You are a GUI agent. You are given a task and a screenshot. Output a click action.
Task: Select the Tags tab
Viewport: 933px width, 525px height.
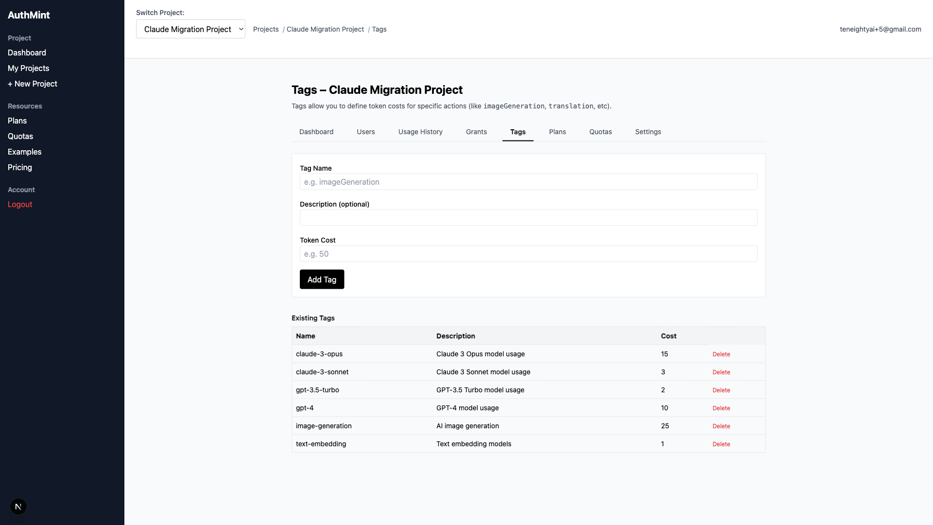click(518, 132)
